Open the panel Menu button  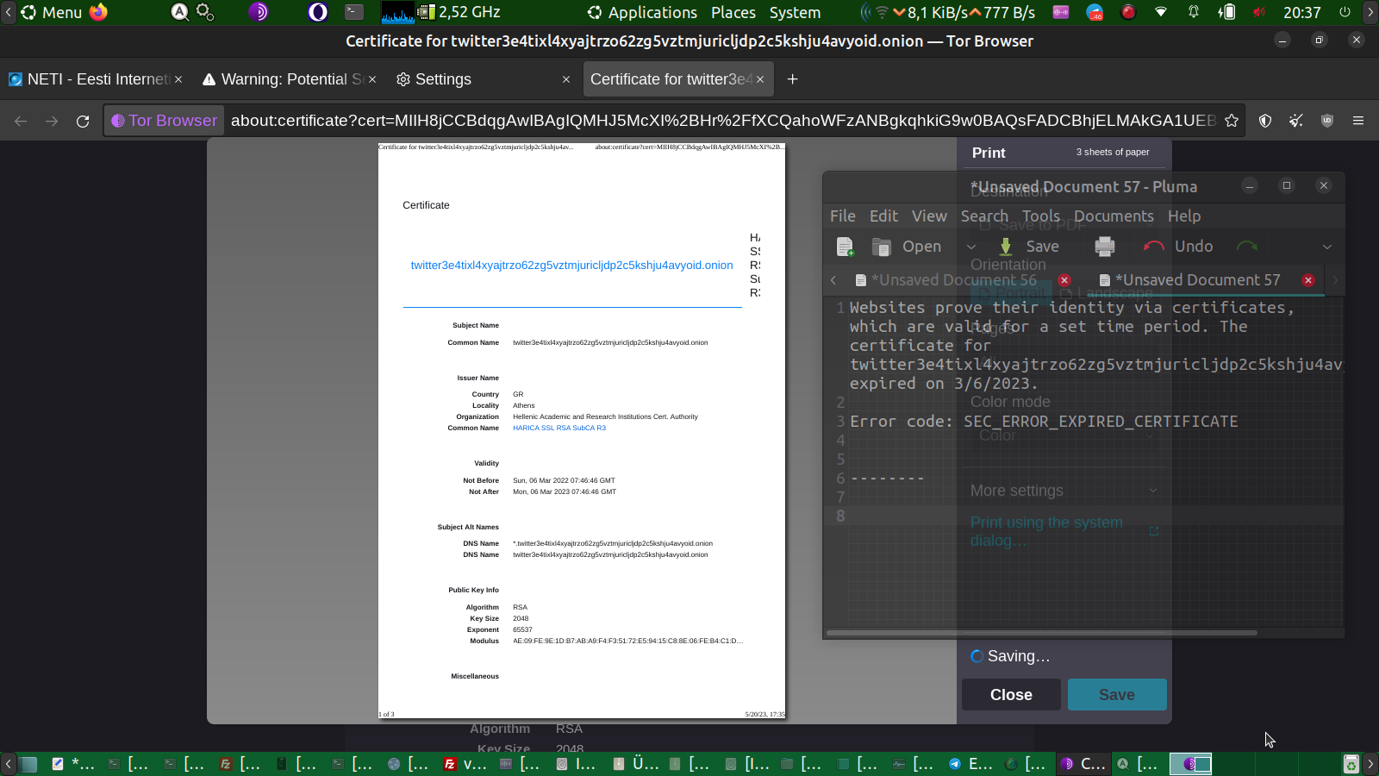[x=52, y=12]
